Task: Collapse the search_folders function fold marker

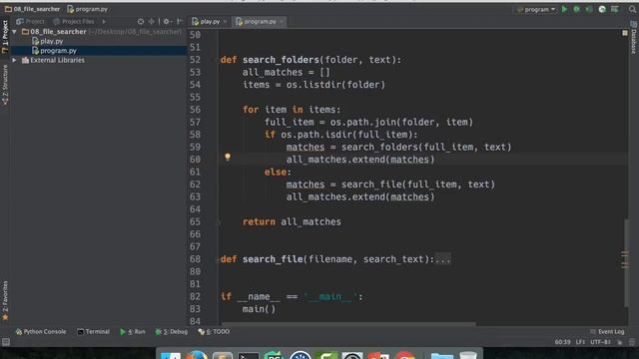Action: (218, 60)
